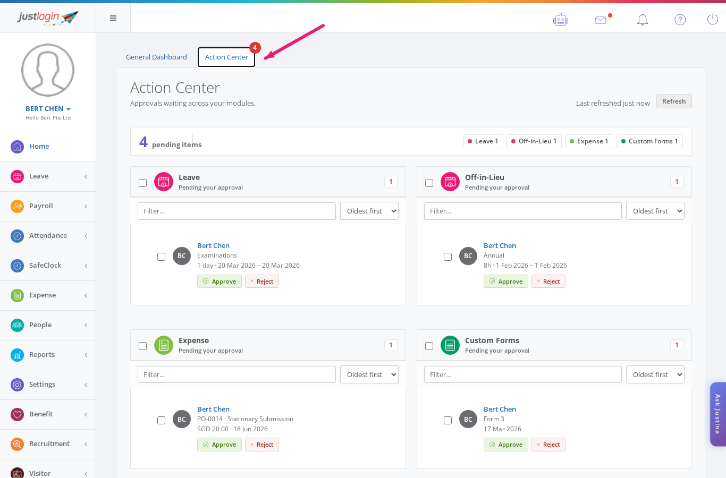This screenshot has width=726, height=478.
Task: Open the Custom Forms card sort dropdown
Action: coord(655,374)
